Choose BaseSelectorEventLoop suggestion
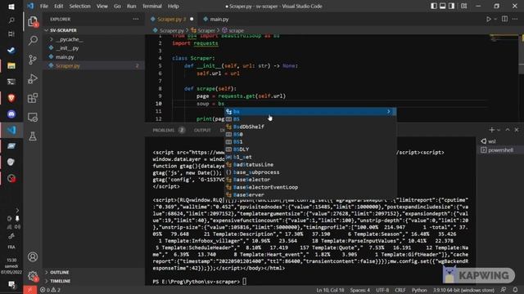Image resolution: width=524 pixels, height=294 pixels. tap(310, 187)
